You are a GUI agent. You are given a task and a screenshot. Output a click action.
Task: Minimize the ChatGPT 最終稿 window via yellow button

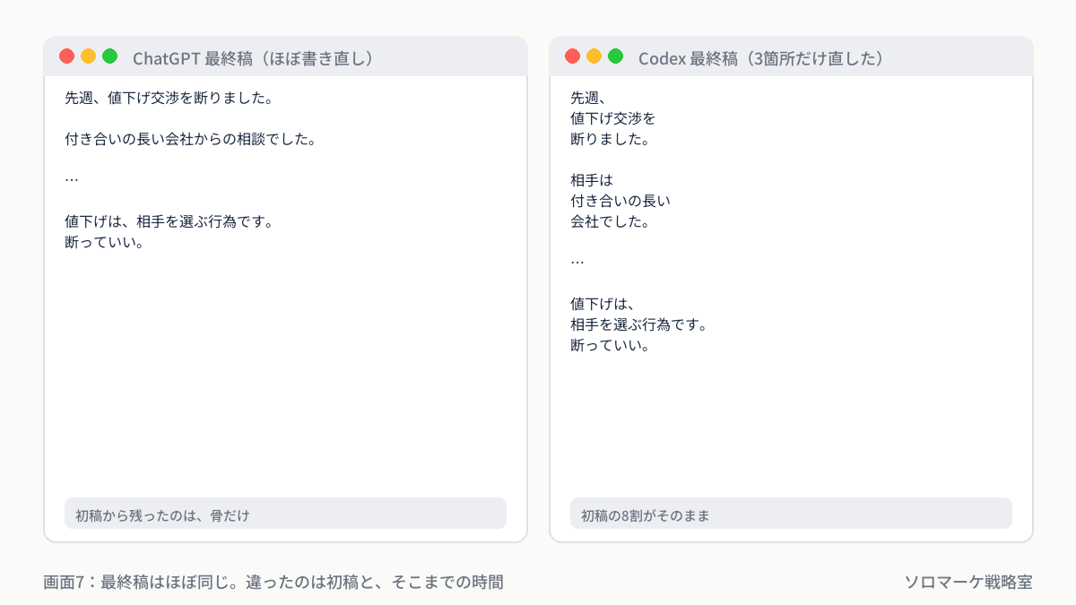pos(88,56)
